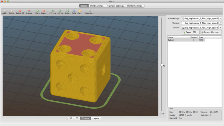Click the Scale column header
224x126 pixels.
tap(201, 37)
